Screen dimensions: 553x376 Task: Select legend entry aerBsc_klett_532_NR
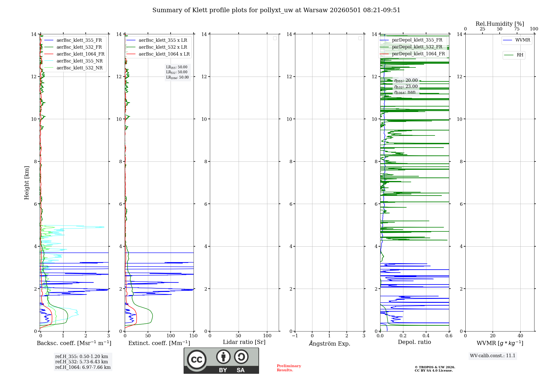click(79, 68)
